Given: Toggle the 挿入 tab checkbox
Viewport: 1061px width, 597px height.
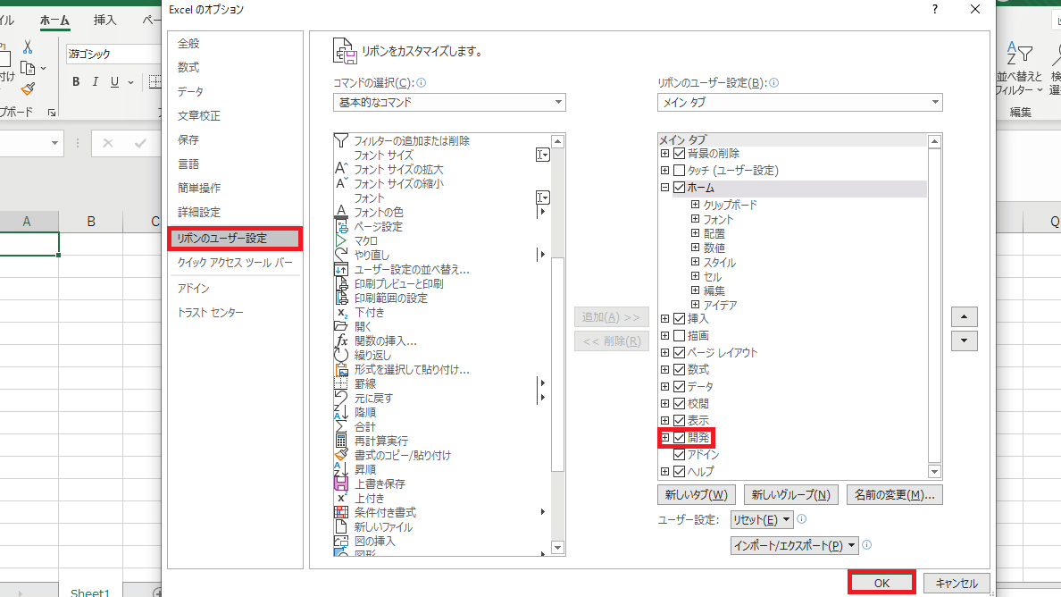Looking at the screenshot, I should point(680,319).
